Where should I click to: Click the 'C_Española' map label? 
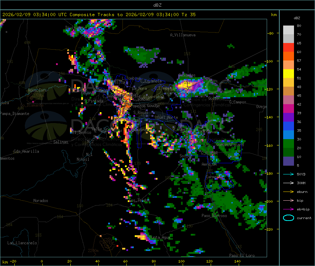151,81
